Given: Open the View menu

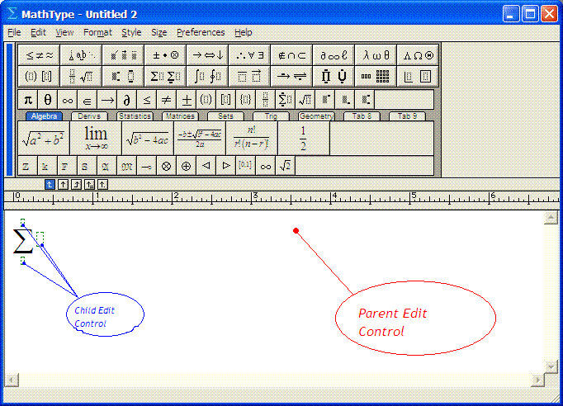Looking at the screenshot, I should [x=64, y=32].
